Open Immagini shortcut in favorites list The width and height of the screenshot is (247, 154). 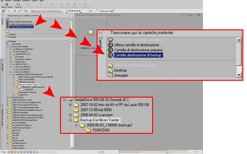(x=13, y=37)
